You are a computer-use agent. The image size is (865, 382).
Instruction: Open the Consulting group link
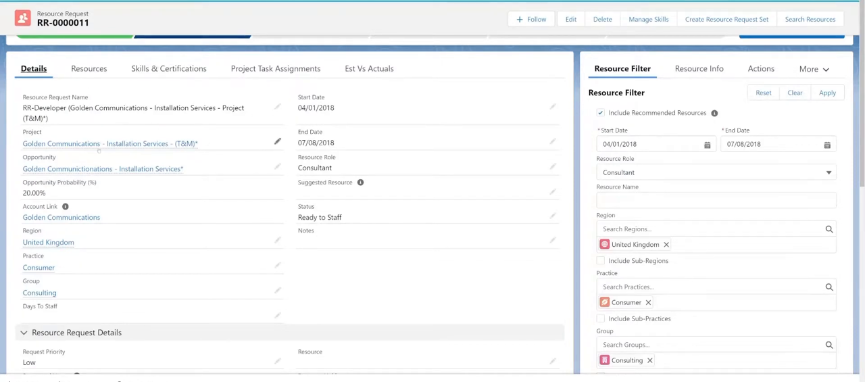click(39, 293)
